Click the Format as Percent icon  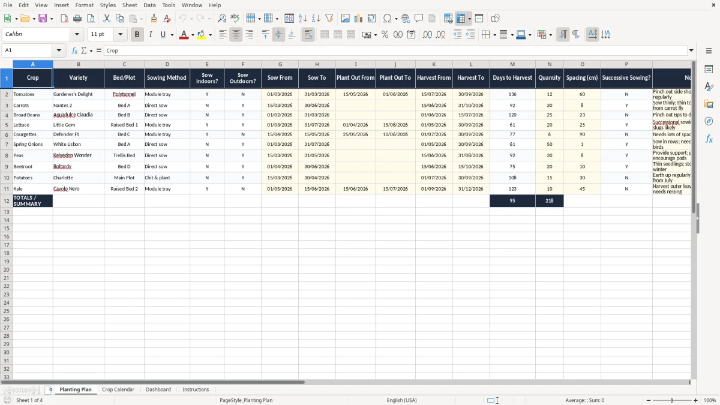point(385,35)
